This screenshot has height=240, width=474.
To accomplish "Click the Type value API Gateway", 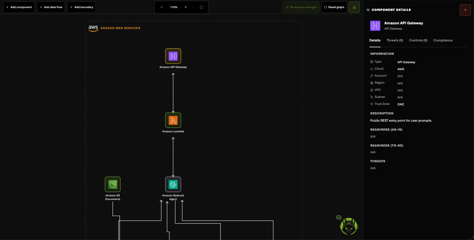I will (406, 62).
